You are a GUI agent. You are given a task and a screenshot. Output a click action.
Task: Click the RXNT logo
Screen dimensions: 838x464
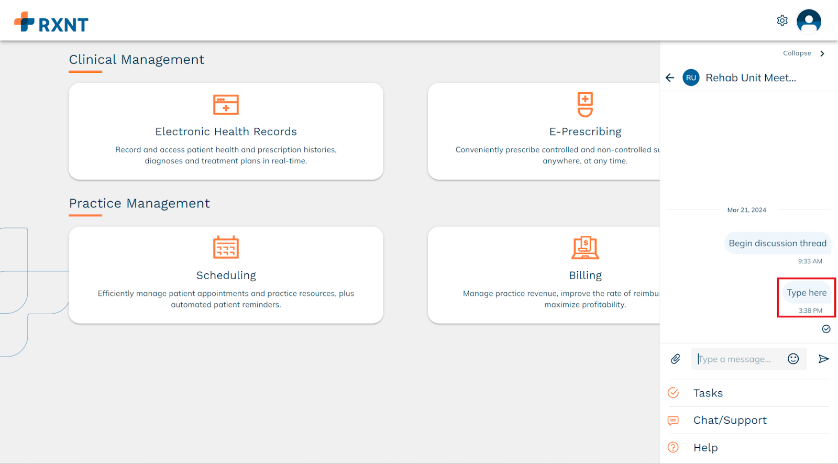coord(51,23)
